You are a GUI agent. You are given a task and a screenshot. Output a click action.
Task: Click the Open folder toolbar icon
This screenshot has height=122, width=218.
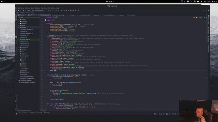point(16,11)
